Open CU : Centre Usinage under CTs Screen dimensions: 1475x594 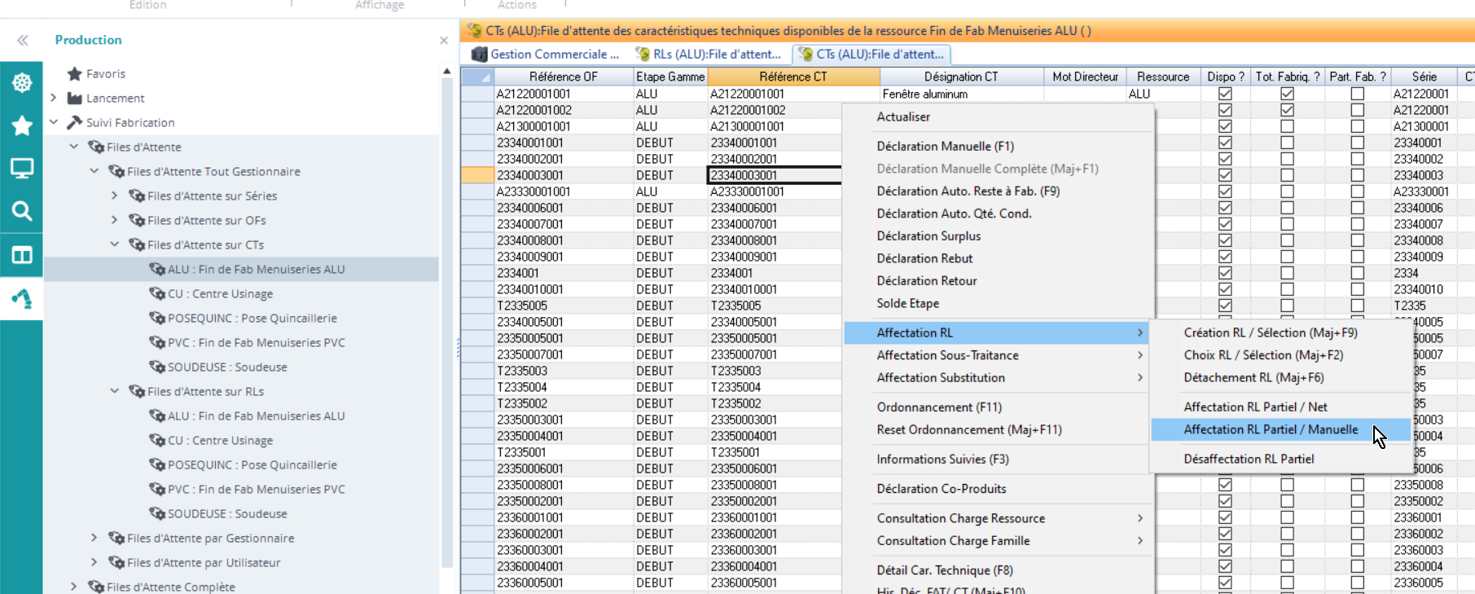220,293
